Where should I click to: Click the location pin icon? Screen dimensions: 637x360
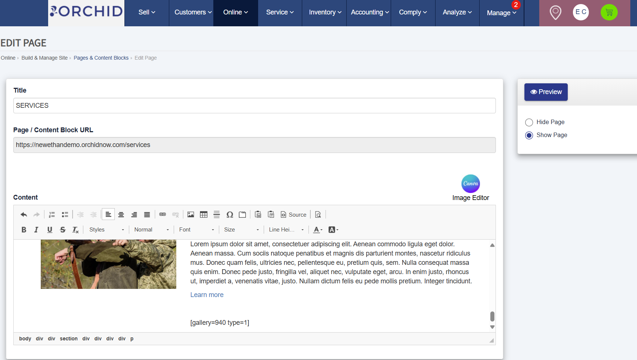coord(555,13)
